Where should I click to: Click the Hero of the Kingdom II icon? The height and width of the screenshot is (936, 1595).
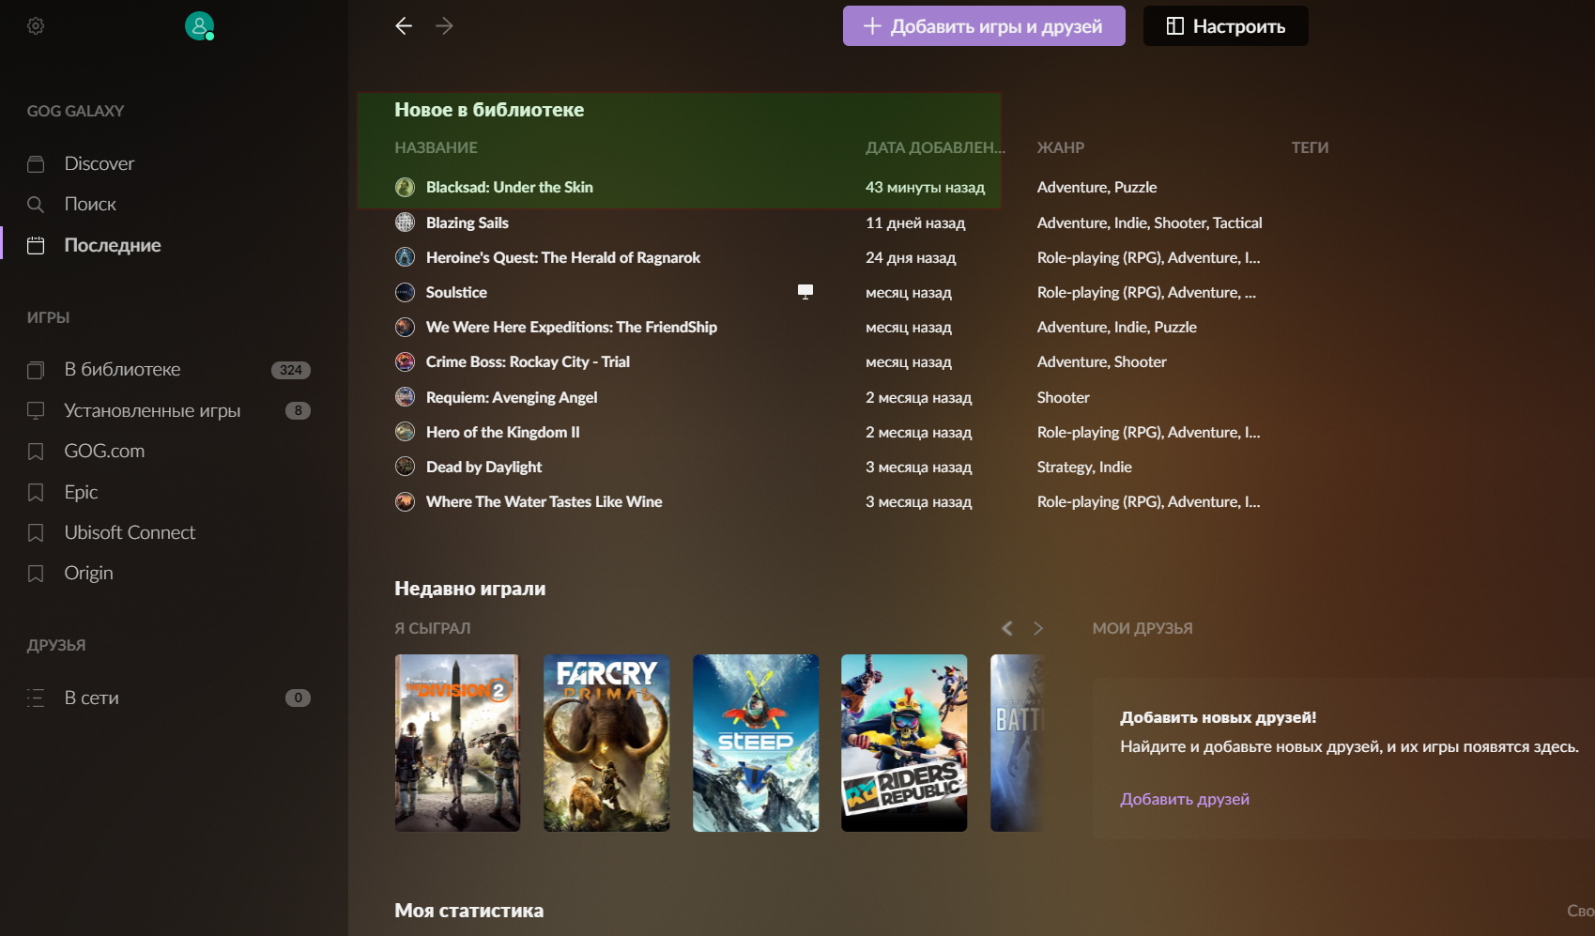(x=405, y=432)
